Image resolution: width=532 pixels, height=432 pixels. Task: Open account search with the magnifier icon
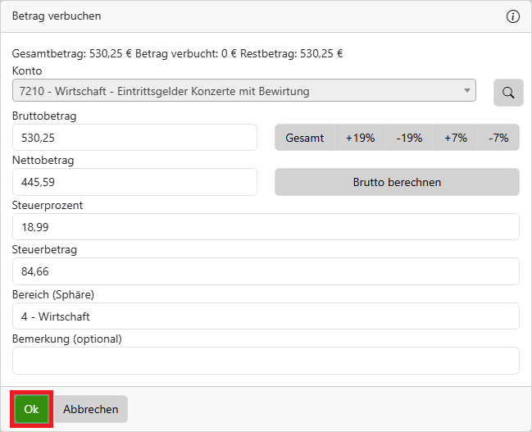[x=508, y=93]
